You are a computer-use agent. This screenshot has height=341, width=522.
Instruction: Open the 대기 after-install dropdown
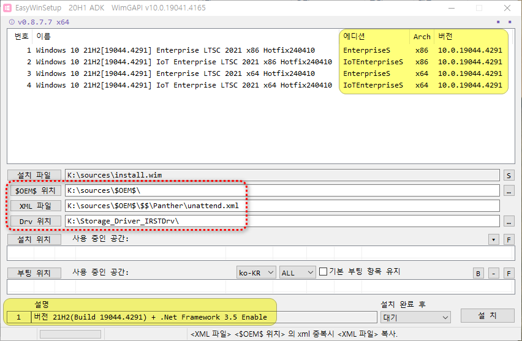coord(415,317)
